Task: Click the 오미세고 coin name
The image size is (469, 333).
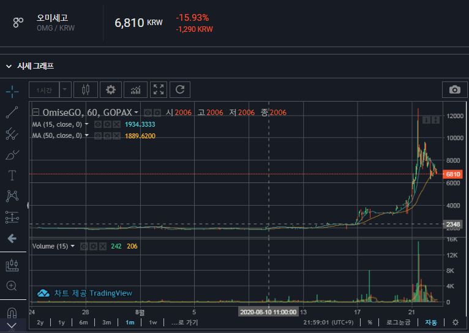Action: tap(52, 18)
